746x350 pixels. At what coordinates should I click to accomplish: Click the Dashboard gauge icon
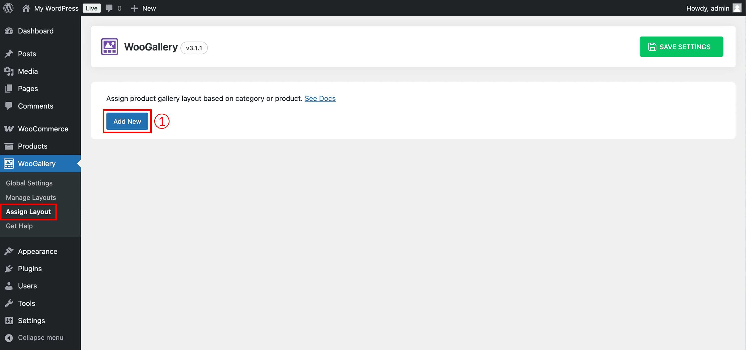click(9, 31)
